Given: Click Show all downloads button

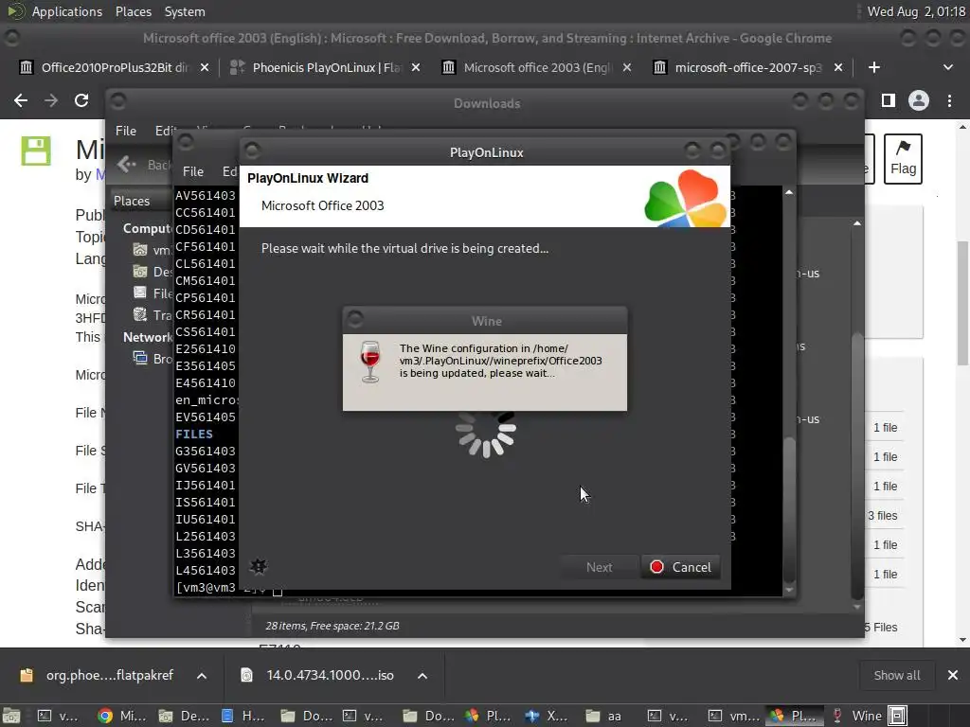Looking at the screenshot, I should click(x=896, y=676).
